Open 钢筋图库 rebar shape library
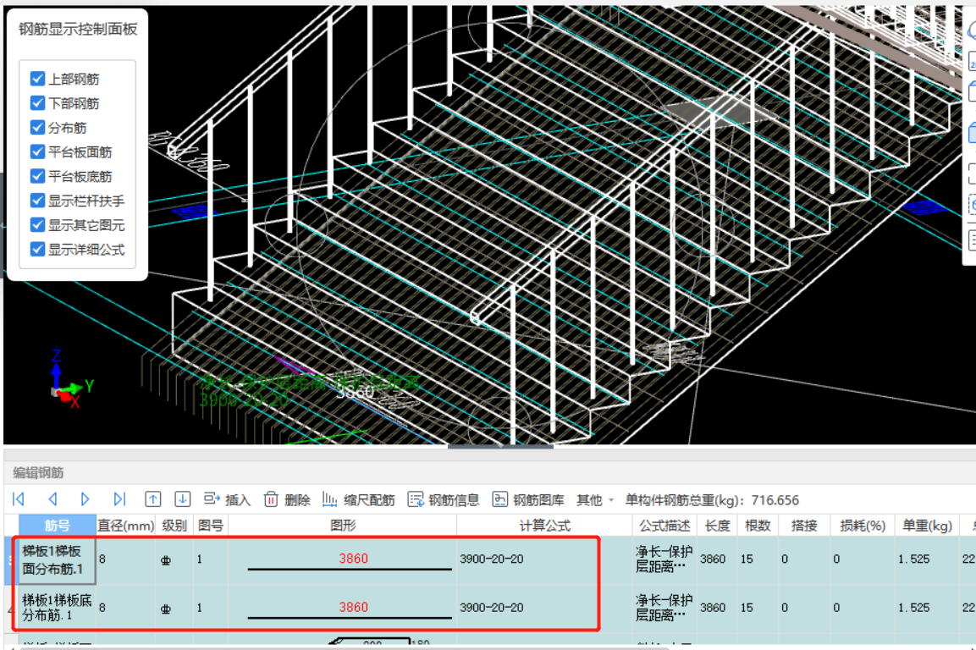The image size is (976, 650). click(x=528, y=499)
